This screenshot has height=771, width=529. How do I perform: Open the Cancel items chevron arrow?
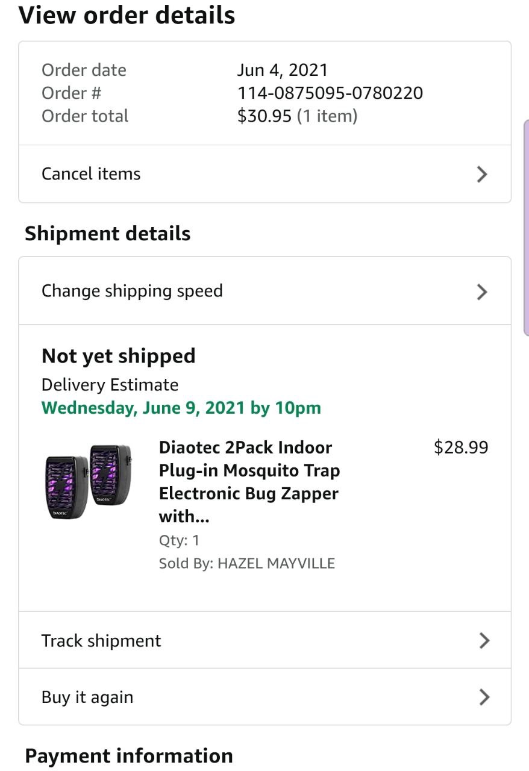tap(481, 174)
